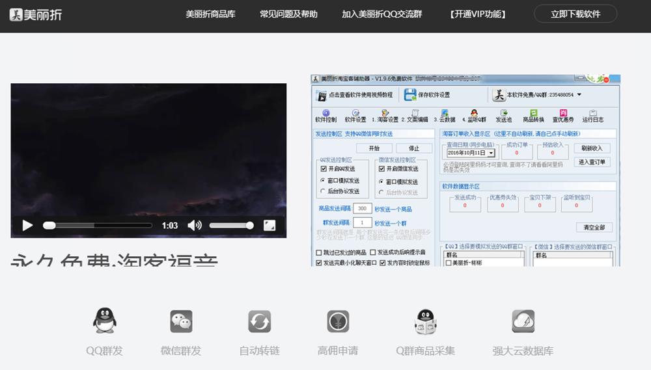Click the QQ群发 penguin feature icon

(x=104, y=321)
